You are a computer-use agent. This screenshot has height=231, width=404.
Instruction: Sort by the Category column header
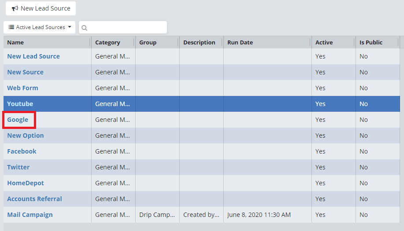[107, 43]
